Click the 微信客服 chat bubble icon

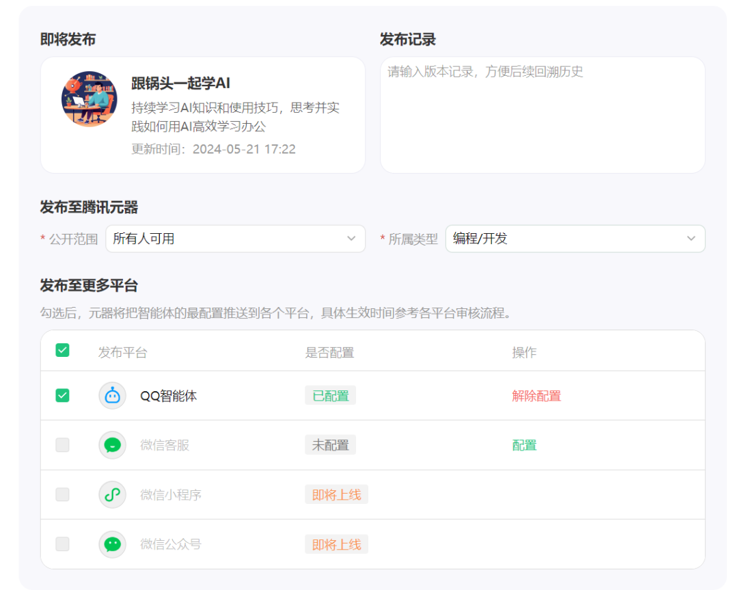coord(112,444)
